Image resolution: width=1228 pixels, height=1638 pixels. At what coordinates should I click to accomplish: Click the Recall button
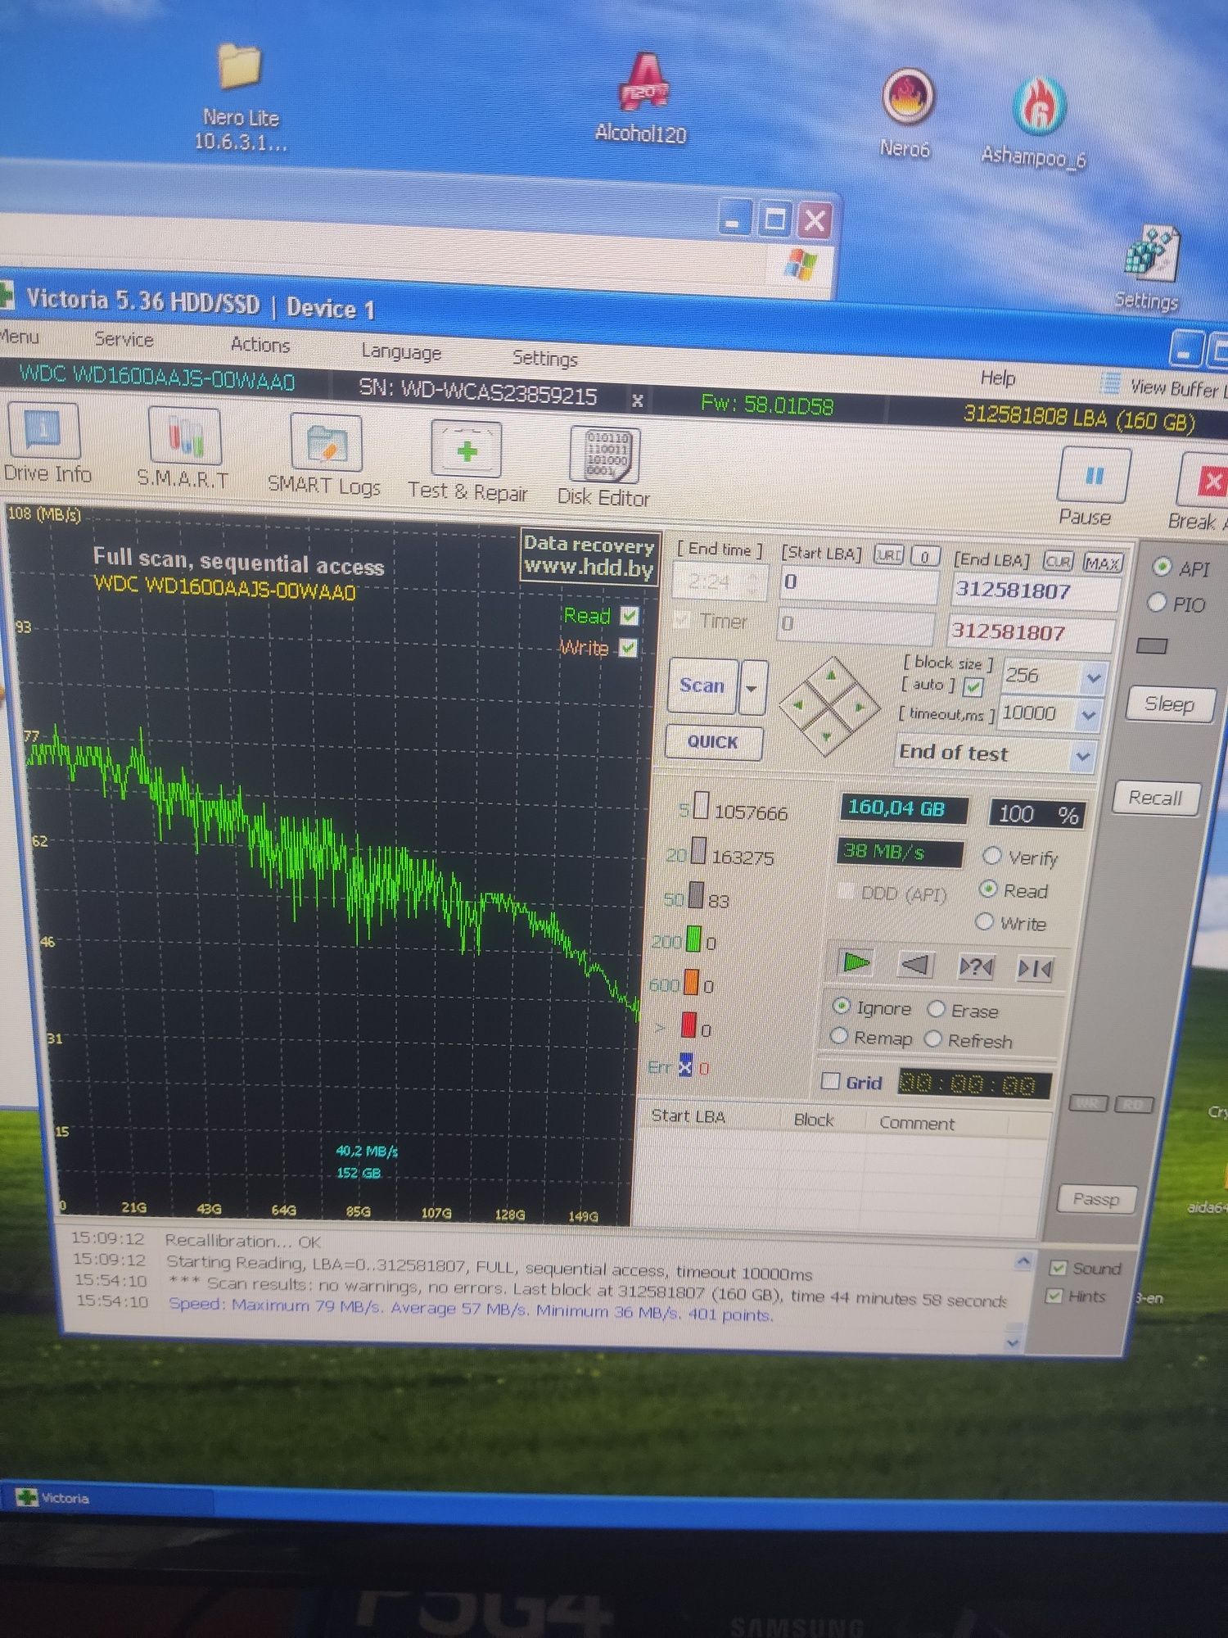(x=1155, y=798)
